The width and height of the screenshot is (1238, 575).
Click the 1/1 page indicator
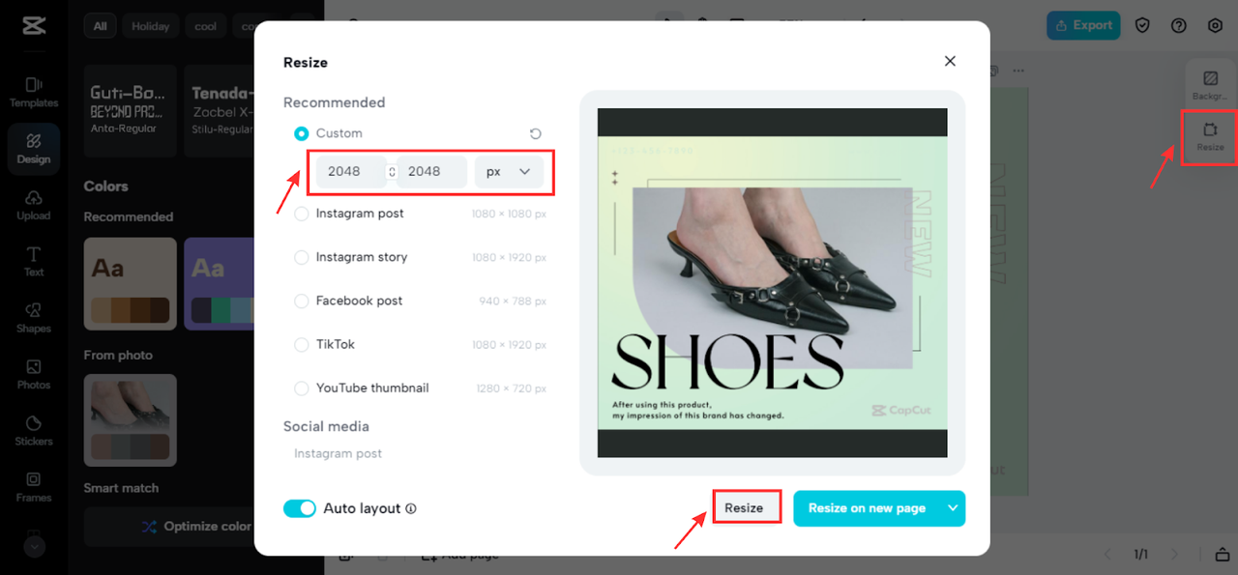click(x=1141, y=555)
